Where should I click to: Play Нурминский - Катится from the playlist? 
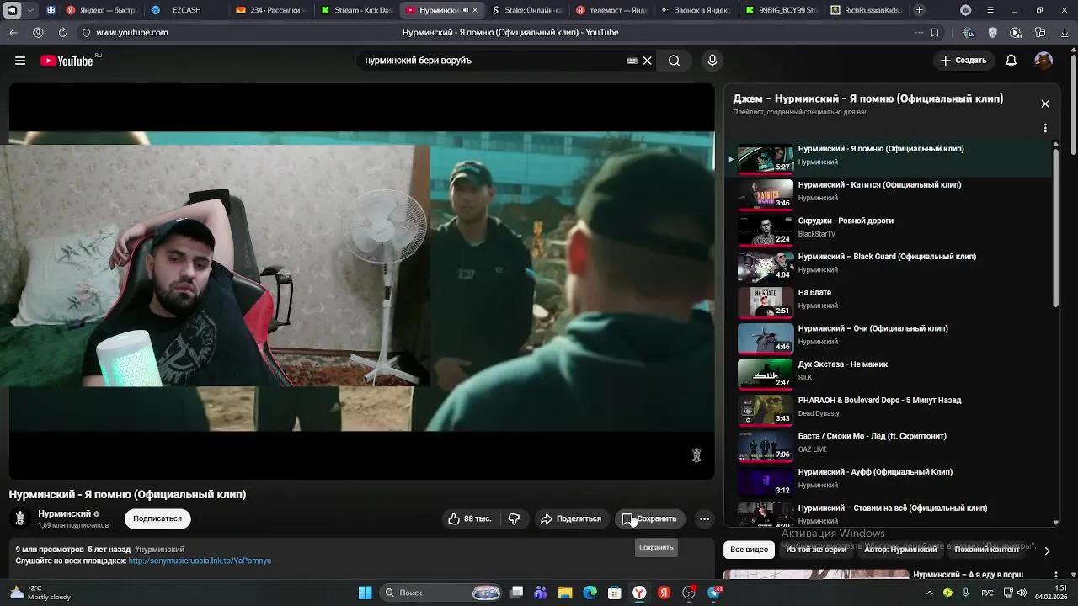tap(889, 193)
